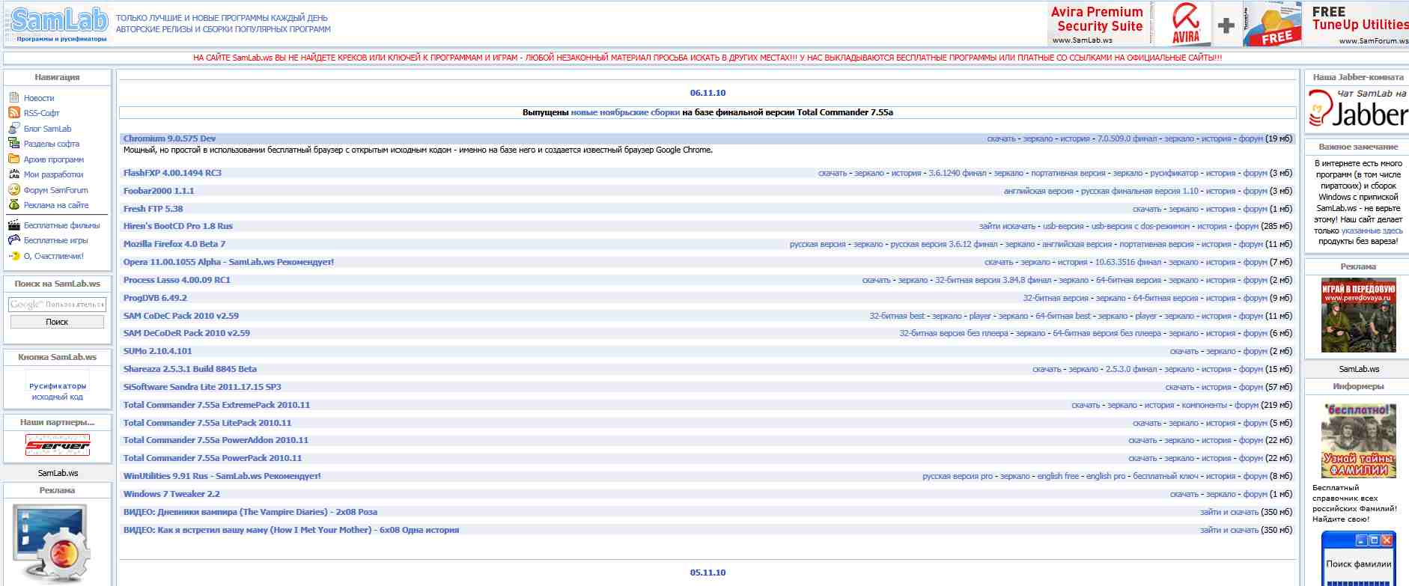Click english free in WinUtilities row
Screen dimensions: 1409x586
point(1058,476)
